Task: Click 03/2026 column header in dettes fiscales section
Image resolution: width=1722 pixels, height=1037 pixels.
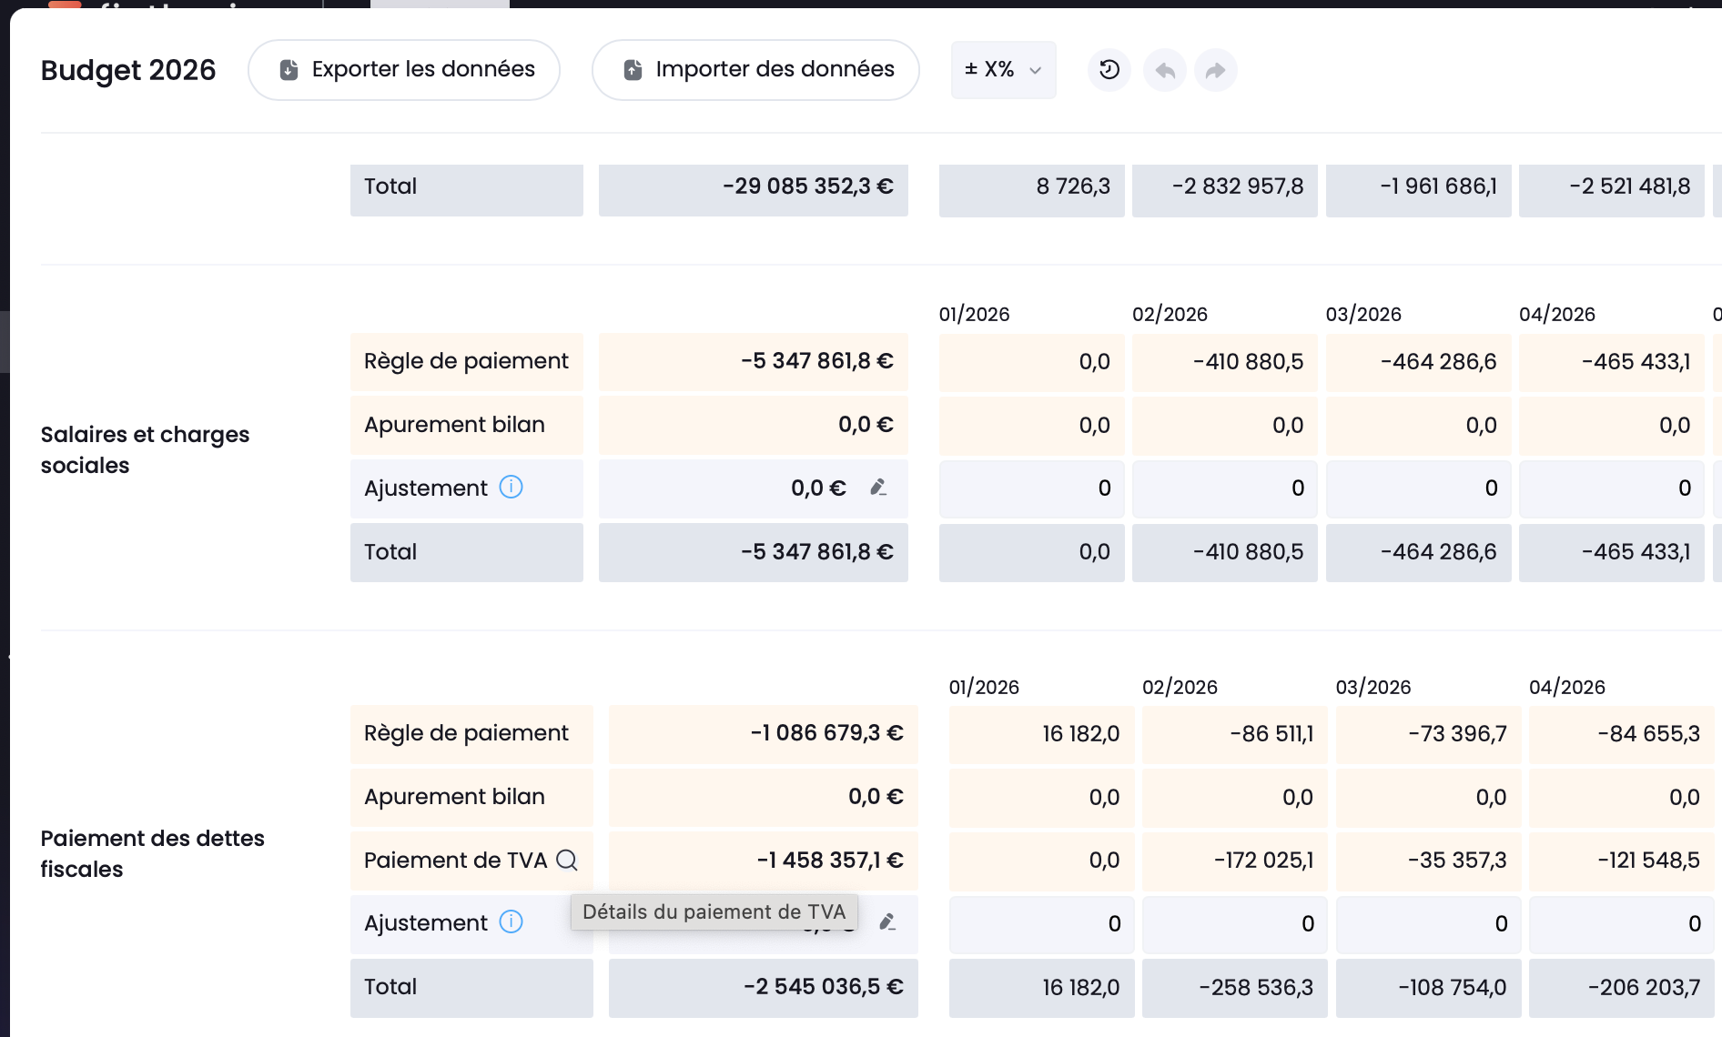Action: [1373, 688]
